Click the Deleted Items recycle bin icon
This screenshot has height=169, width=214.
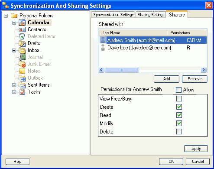[x=22, y=36]
